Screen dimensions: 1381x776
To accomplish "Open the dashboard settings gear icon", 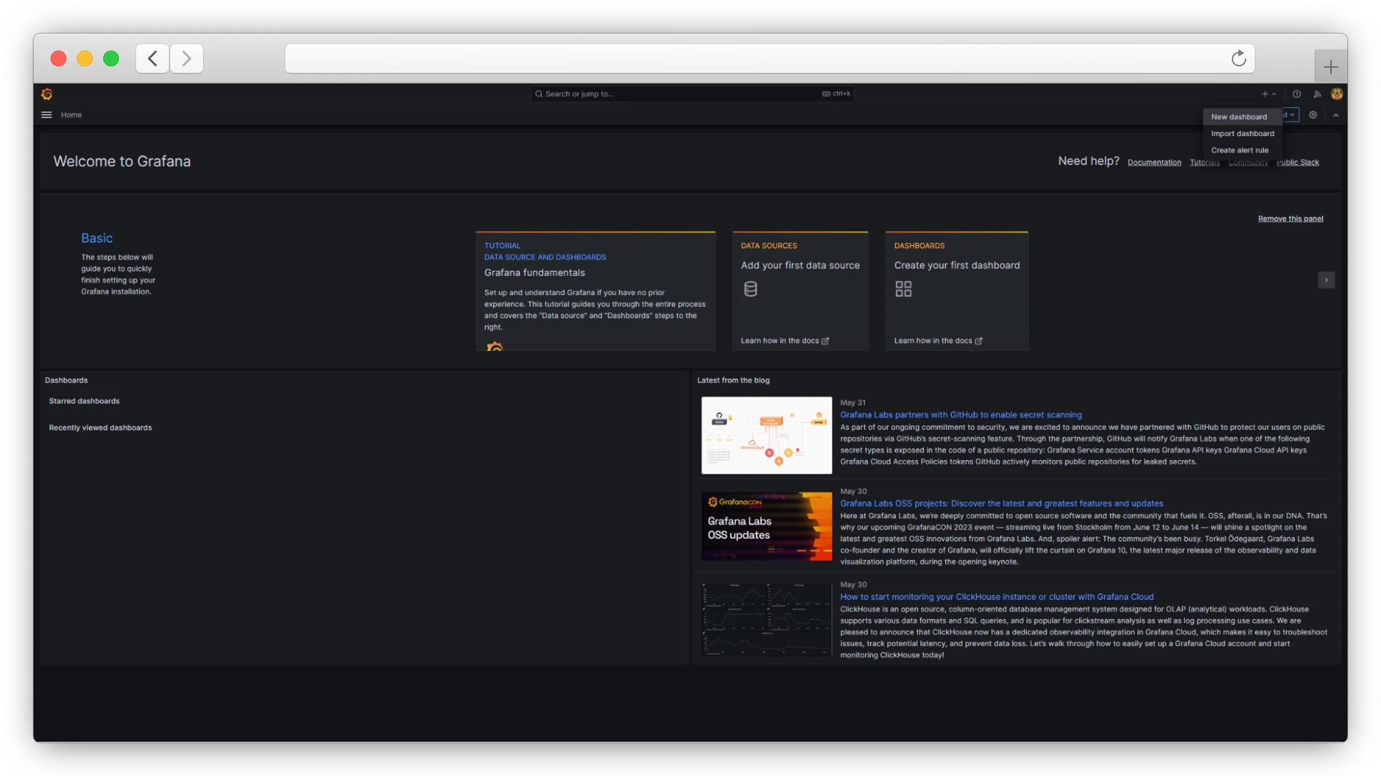I will point(1313,114).
